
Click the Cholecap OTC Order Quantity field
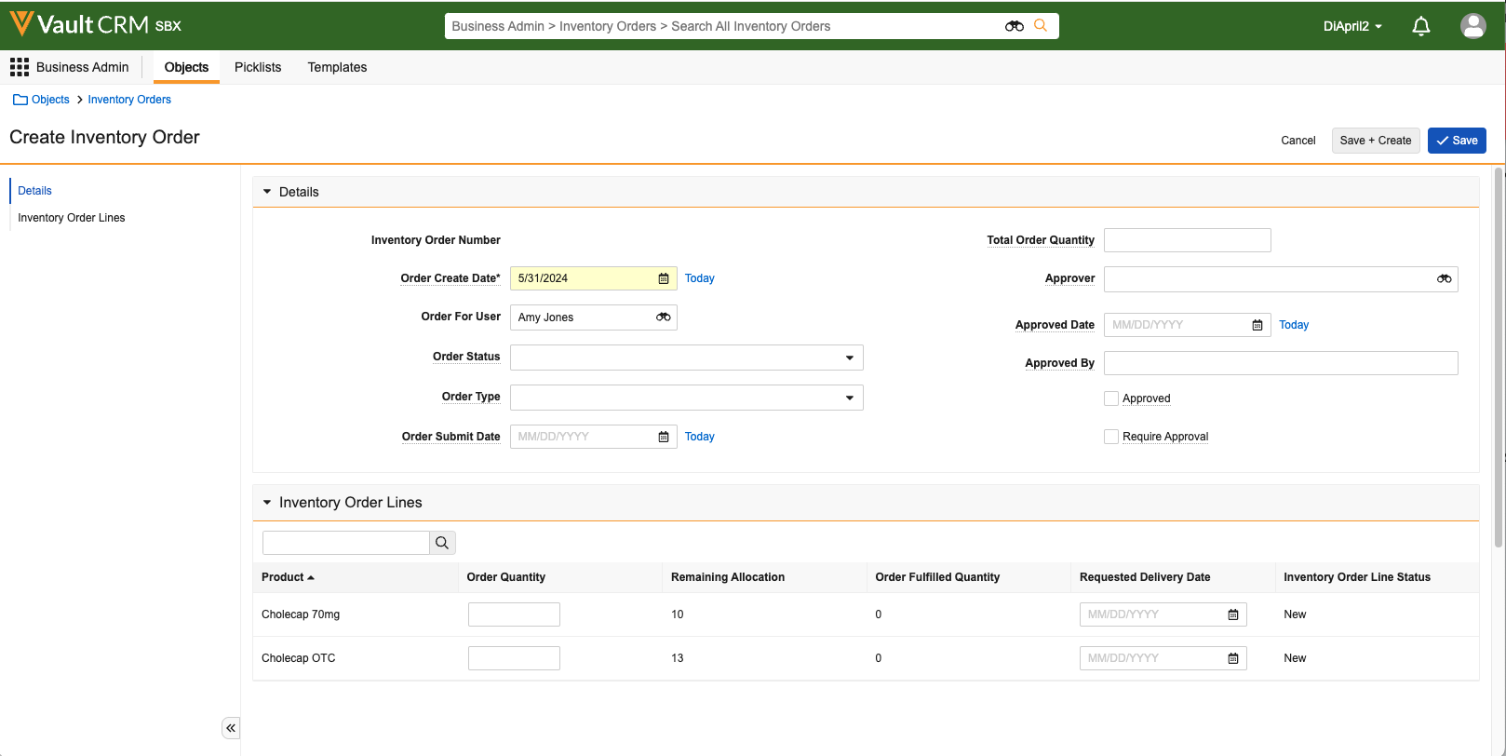click(x=514, y=658)
